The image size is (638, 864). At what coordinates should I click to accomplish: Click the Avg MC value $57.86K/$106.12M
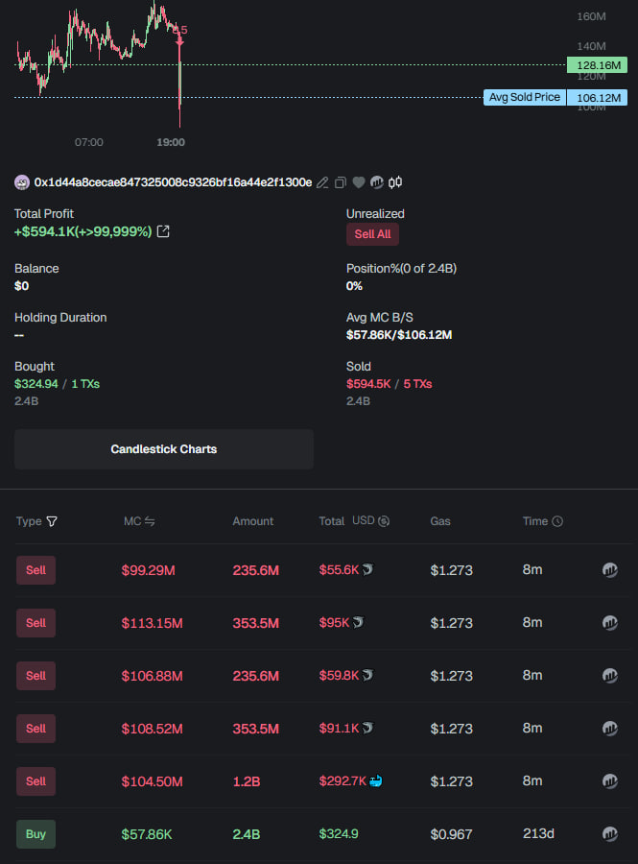click(399, 335)
